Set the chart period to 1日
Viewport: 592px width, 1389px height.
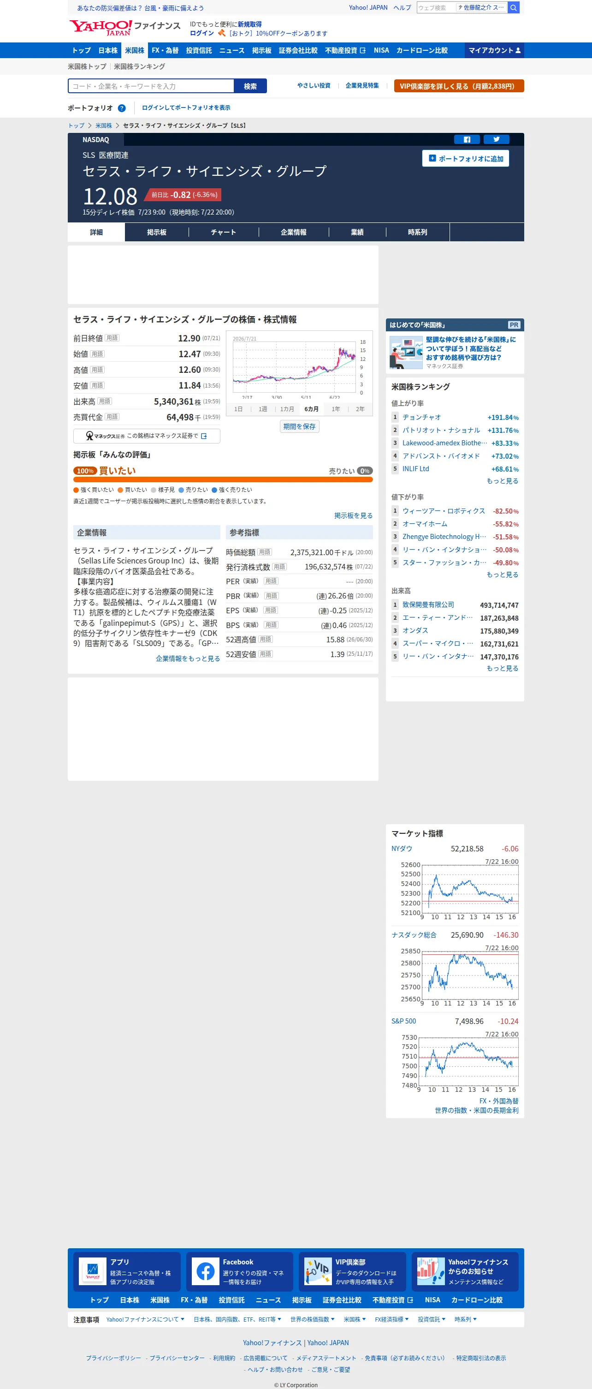[x=239, y=409]
